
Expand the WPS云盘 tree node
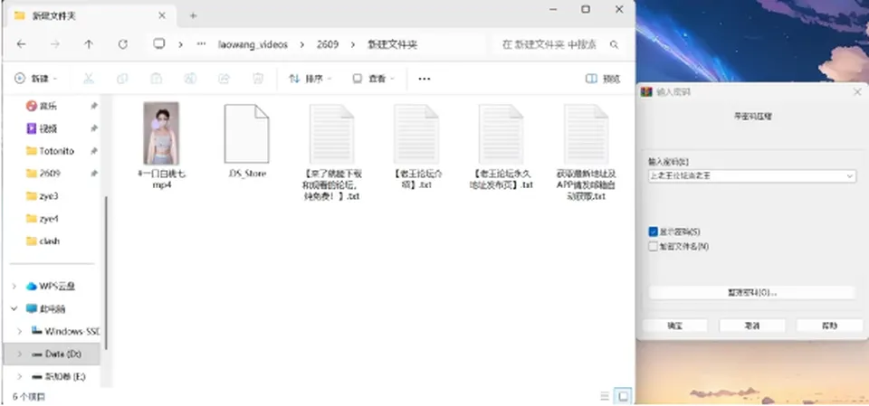(14, 287)
